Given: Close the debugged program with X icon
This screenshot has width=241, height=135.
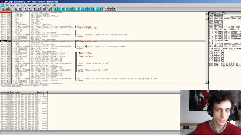Looking at the screenshot, I should tap(11, 9).
